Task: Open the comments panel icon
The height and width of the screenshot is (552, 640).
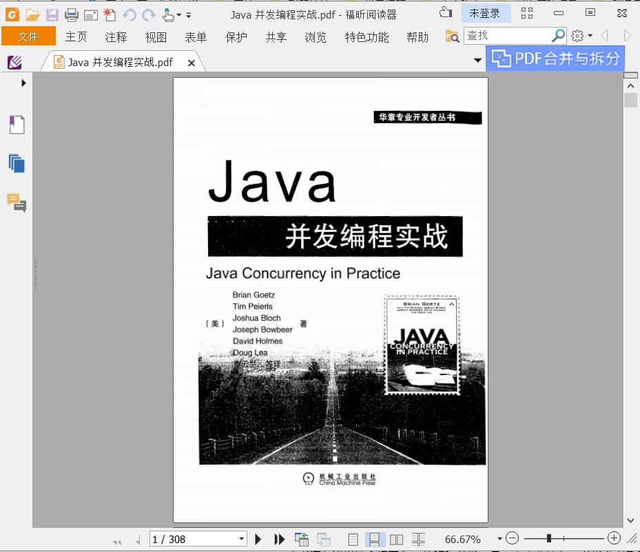Action: tap(17, 202)
